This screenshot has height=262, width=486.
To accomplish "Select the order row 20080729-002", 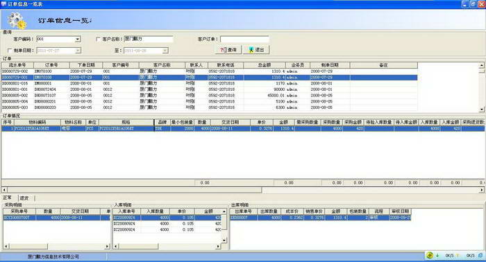I will click(x=209, y=71).
